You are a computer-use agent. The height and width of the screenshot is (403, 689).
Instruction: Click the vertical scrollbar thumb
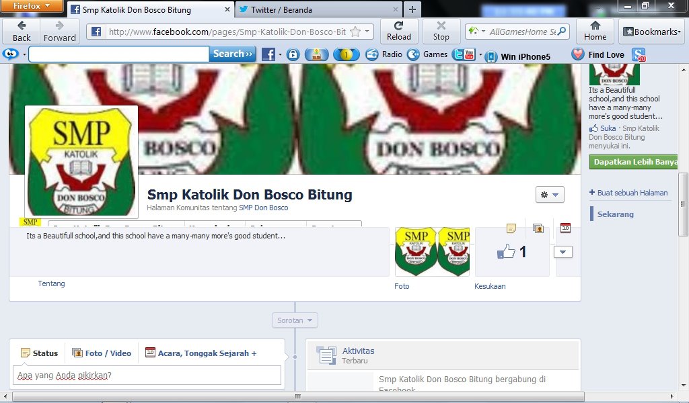[684, 204]
